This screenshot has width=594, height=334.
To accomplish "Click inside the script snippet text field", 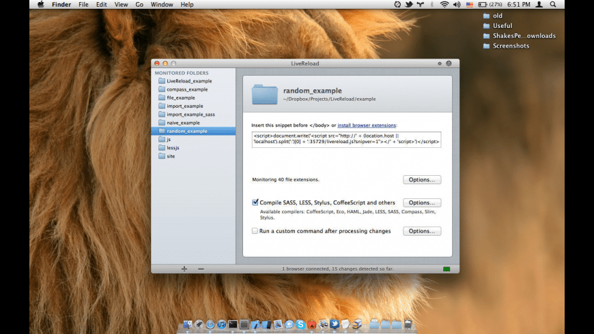I will (346, 139).
